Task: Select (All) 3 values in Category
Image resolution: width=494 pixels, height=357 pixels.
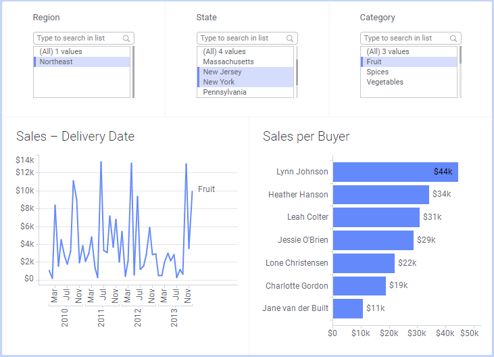Action: click(388, 51)
